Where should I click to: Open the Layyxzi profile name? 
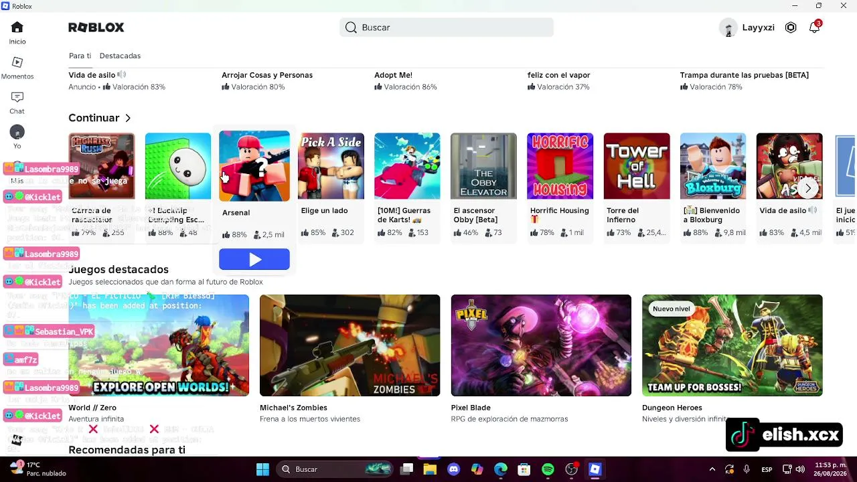pos(759,27)
